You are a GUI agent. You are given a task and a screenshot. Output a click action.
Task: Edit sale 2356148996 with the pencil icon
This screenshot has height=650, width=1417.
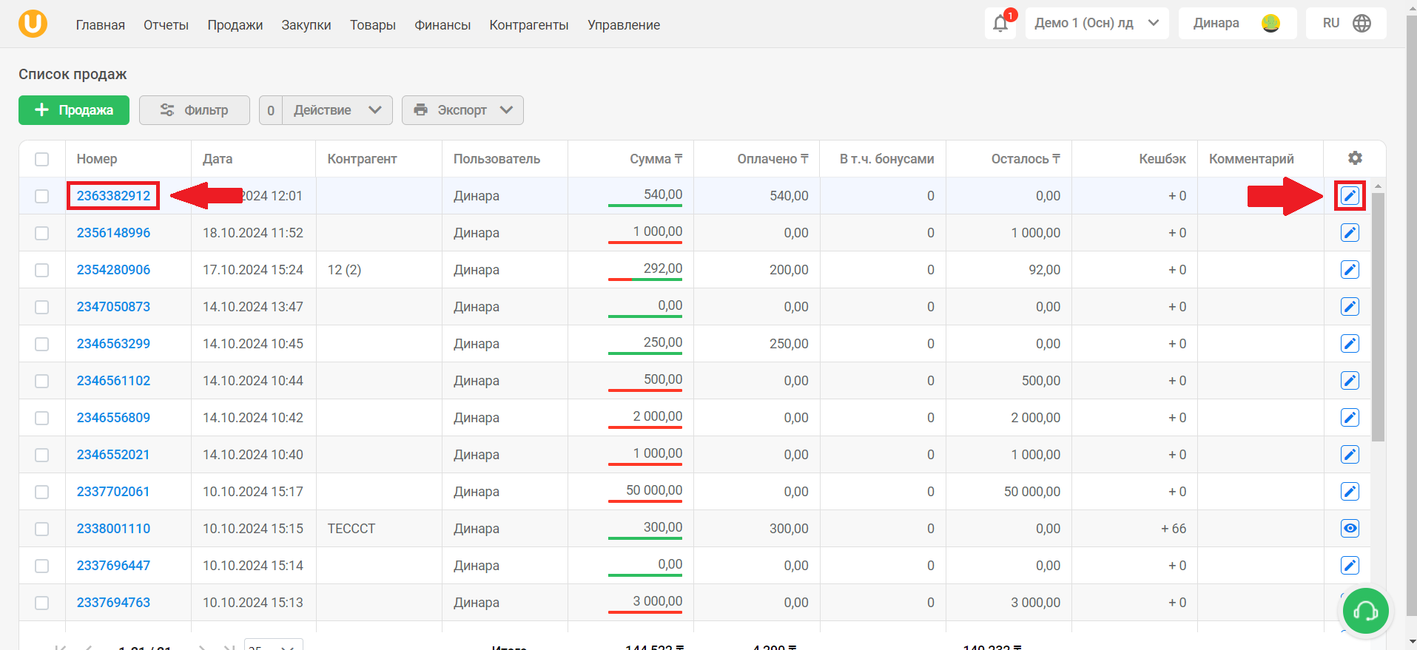[x=1350, y=233]
